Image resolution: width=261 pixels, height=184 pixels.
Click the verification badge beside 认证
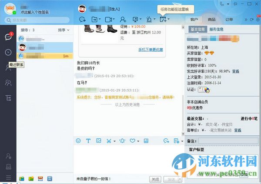click(x=204, y=90)
